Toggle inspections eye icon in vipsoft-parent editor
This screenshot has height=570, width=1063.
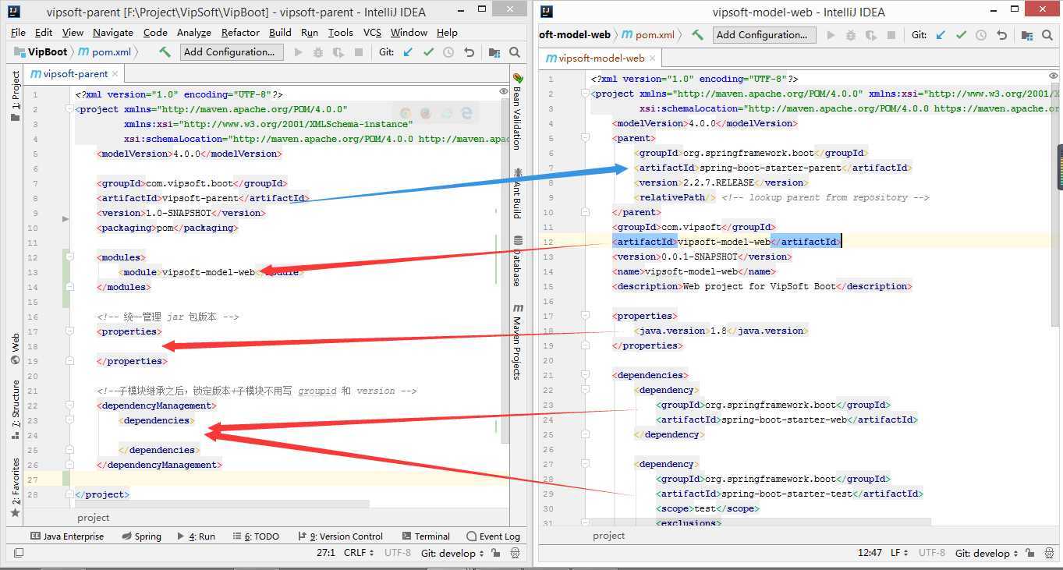point(503,91)
